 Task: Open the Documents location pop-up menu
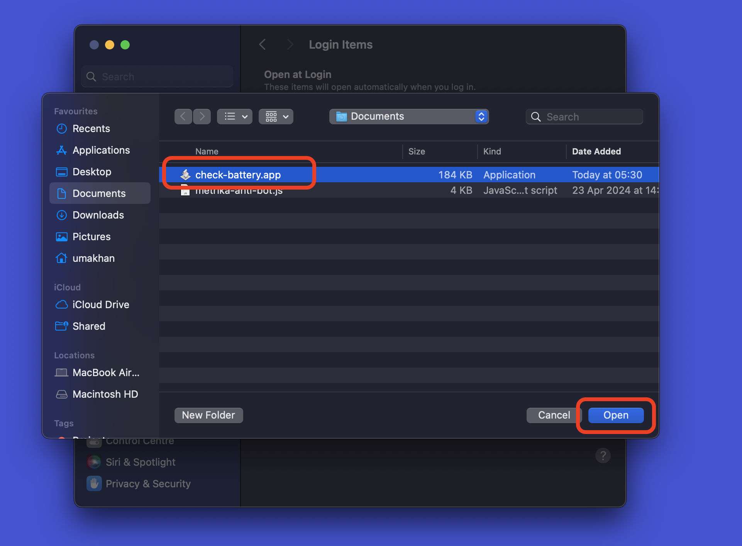409,117
